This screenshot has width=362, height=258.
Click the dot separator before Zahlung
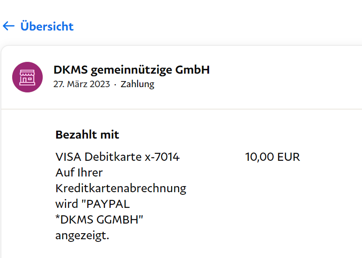(x=115, y=85)
